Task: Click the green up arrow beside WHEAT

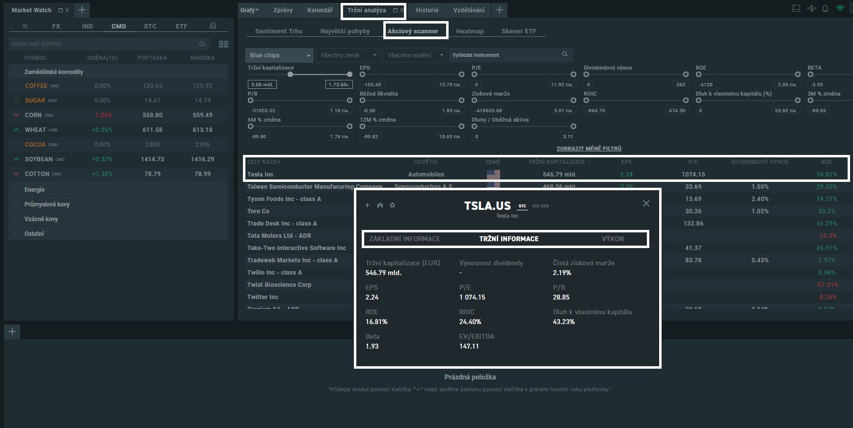Action: tap(17, 130)
